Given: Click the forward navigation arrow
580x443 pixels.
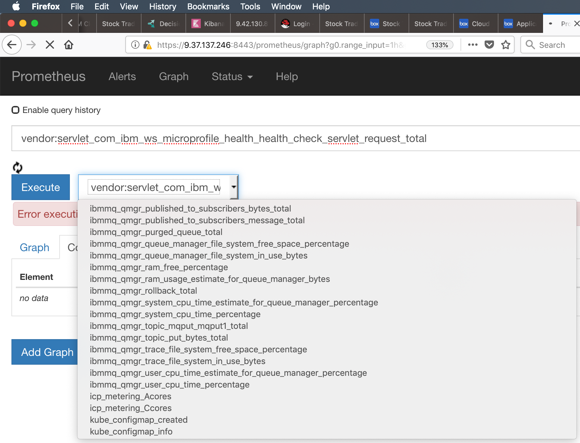Looking at the screenshot, I should click(x=31, y=45).
